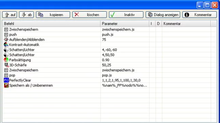
Task: Select the 'Kontrast-Automatik' command
Action: 24,45
